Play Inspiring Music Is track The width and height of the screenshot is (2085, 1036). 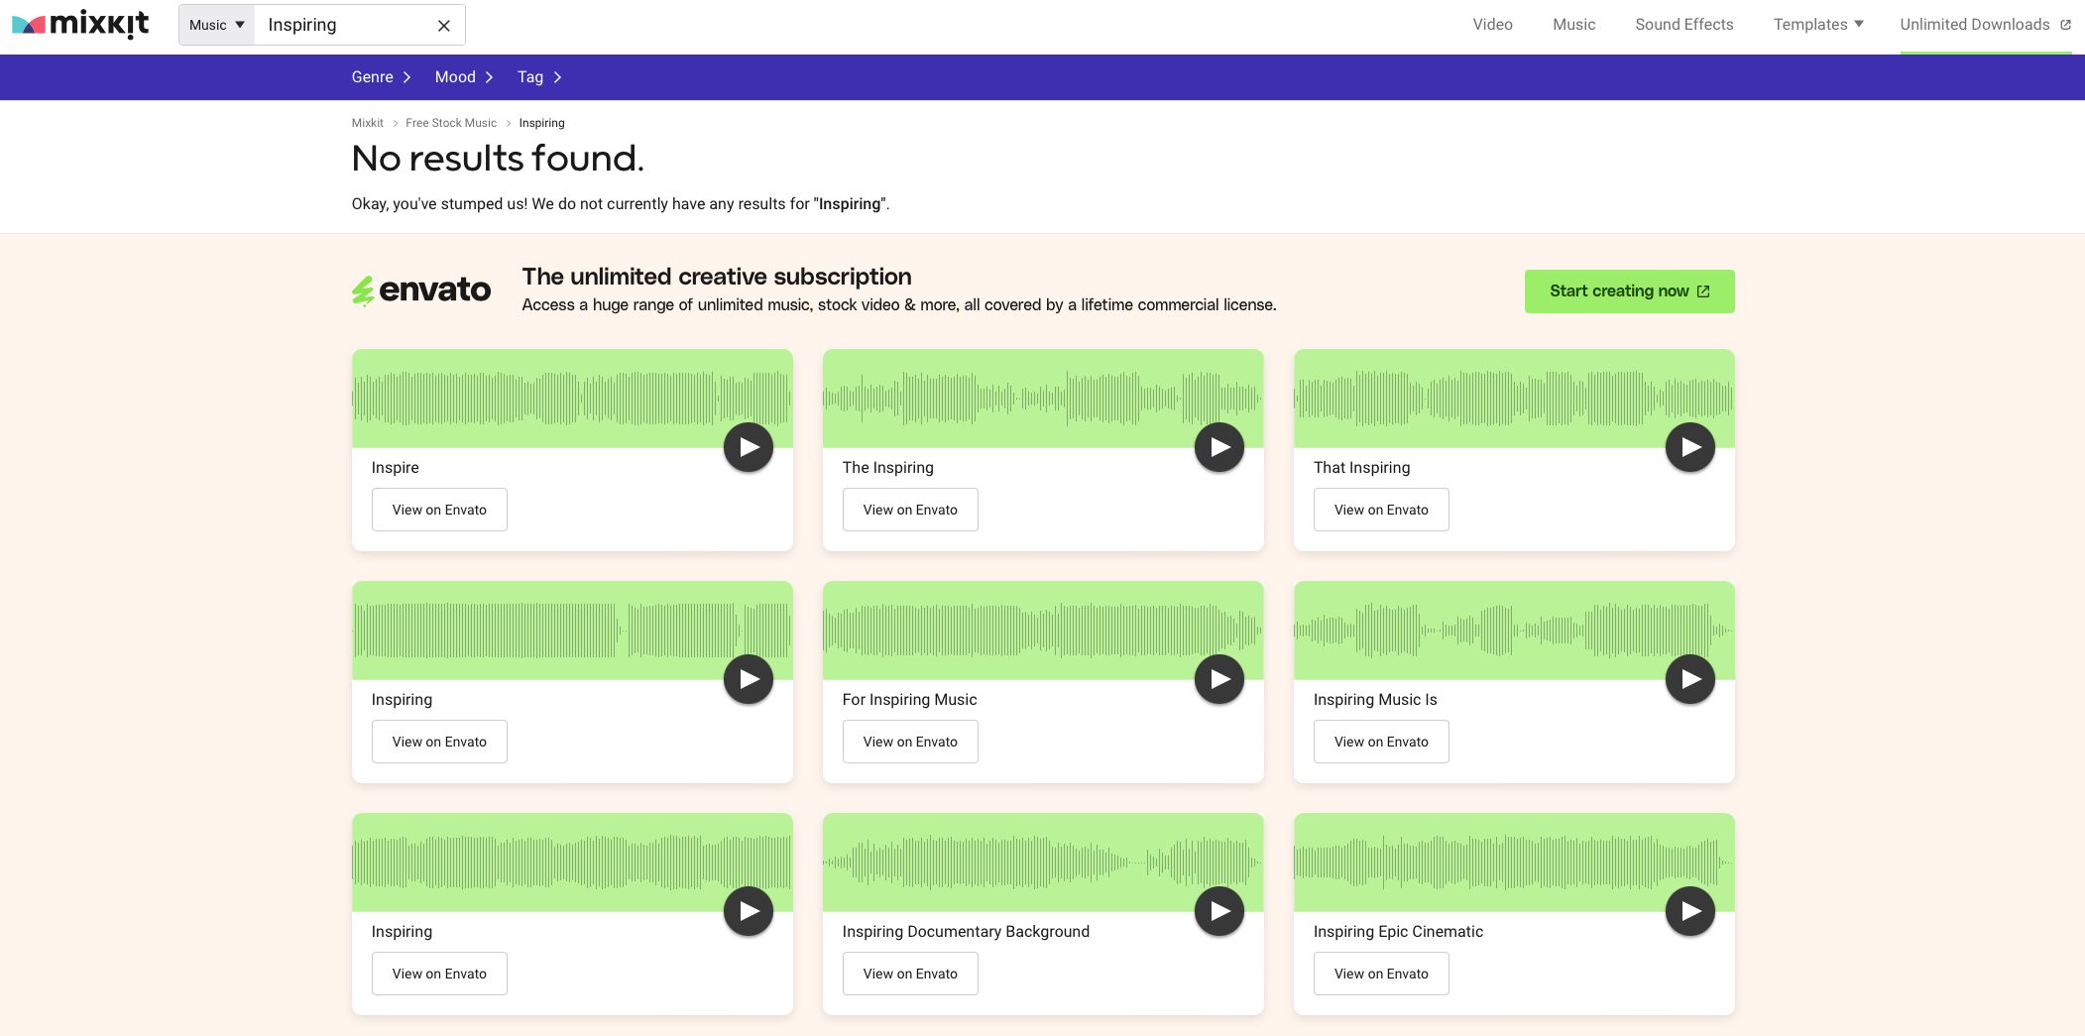coord(1690,679)
